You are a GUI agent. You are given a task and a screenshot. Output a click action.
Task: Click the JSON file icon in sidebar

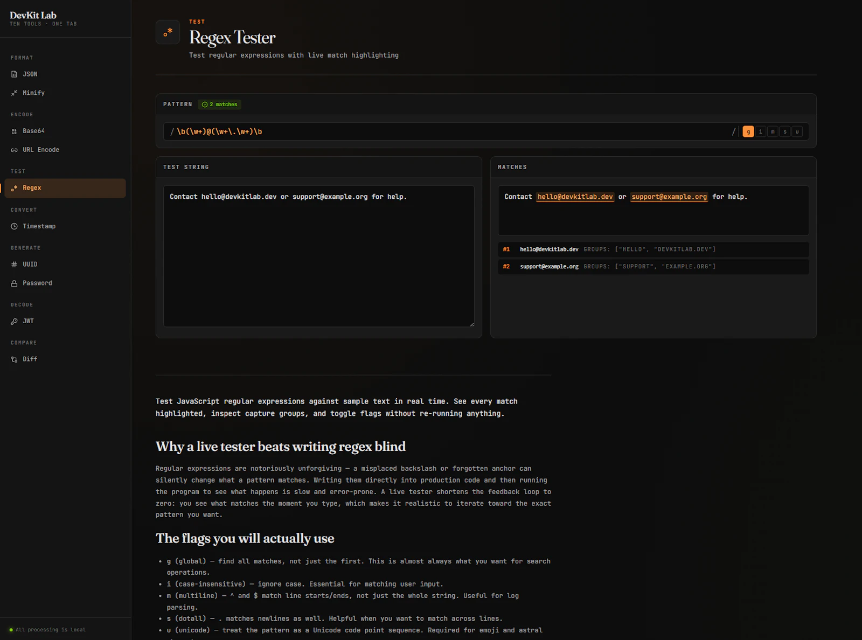(14, 74)
